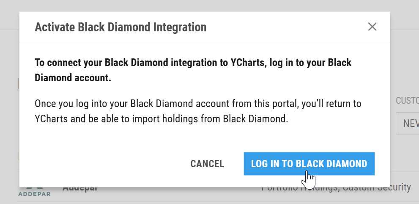
Task: Click the truncated CUSTO label on the right
Action: [407, 101]
